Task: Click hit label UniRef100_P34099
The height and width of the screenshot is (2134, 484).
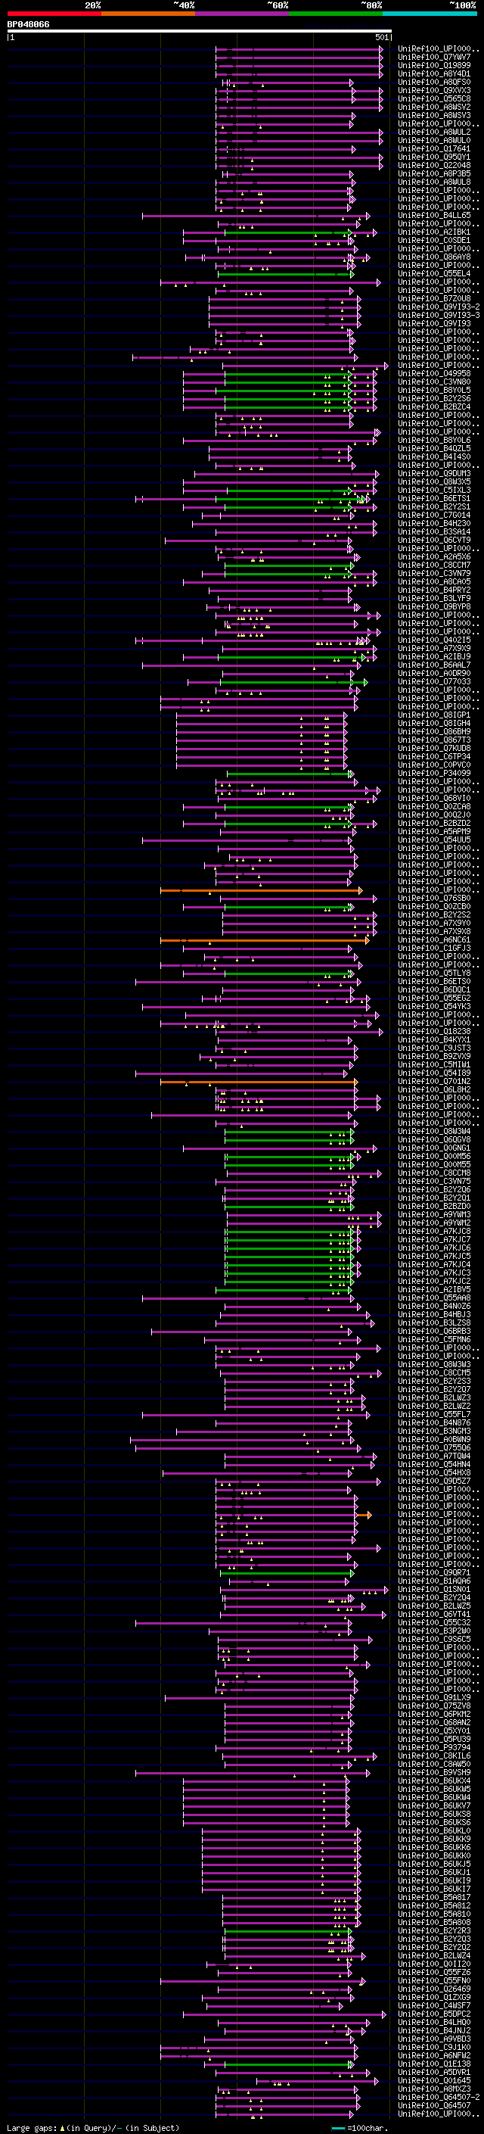Action: [x=434, y=774]
